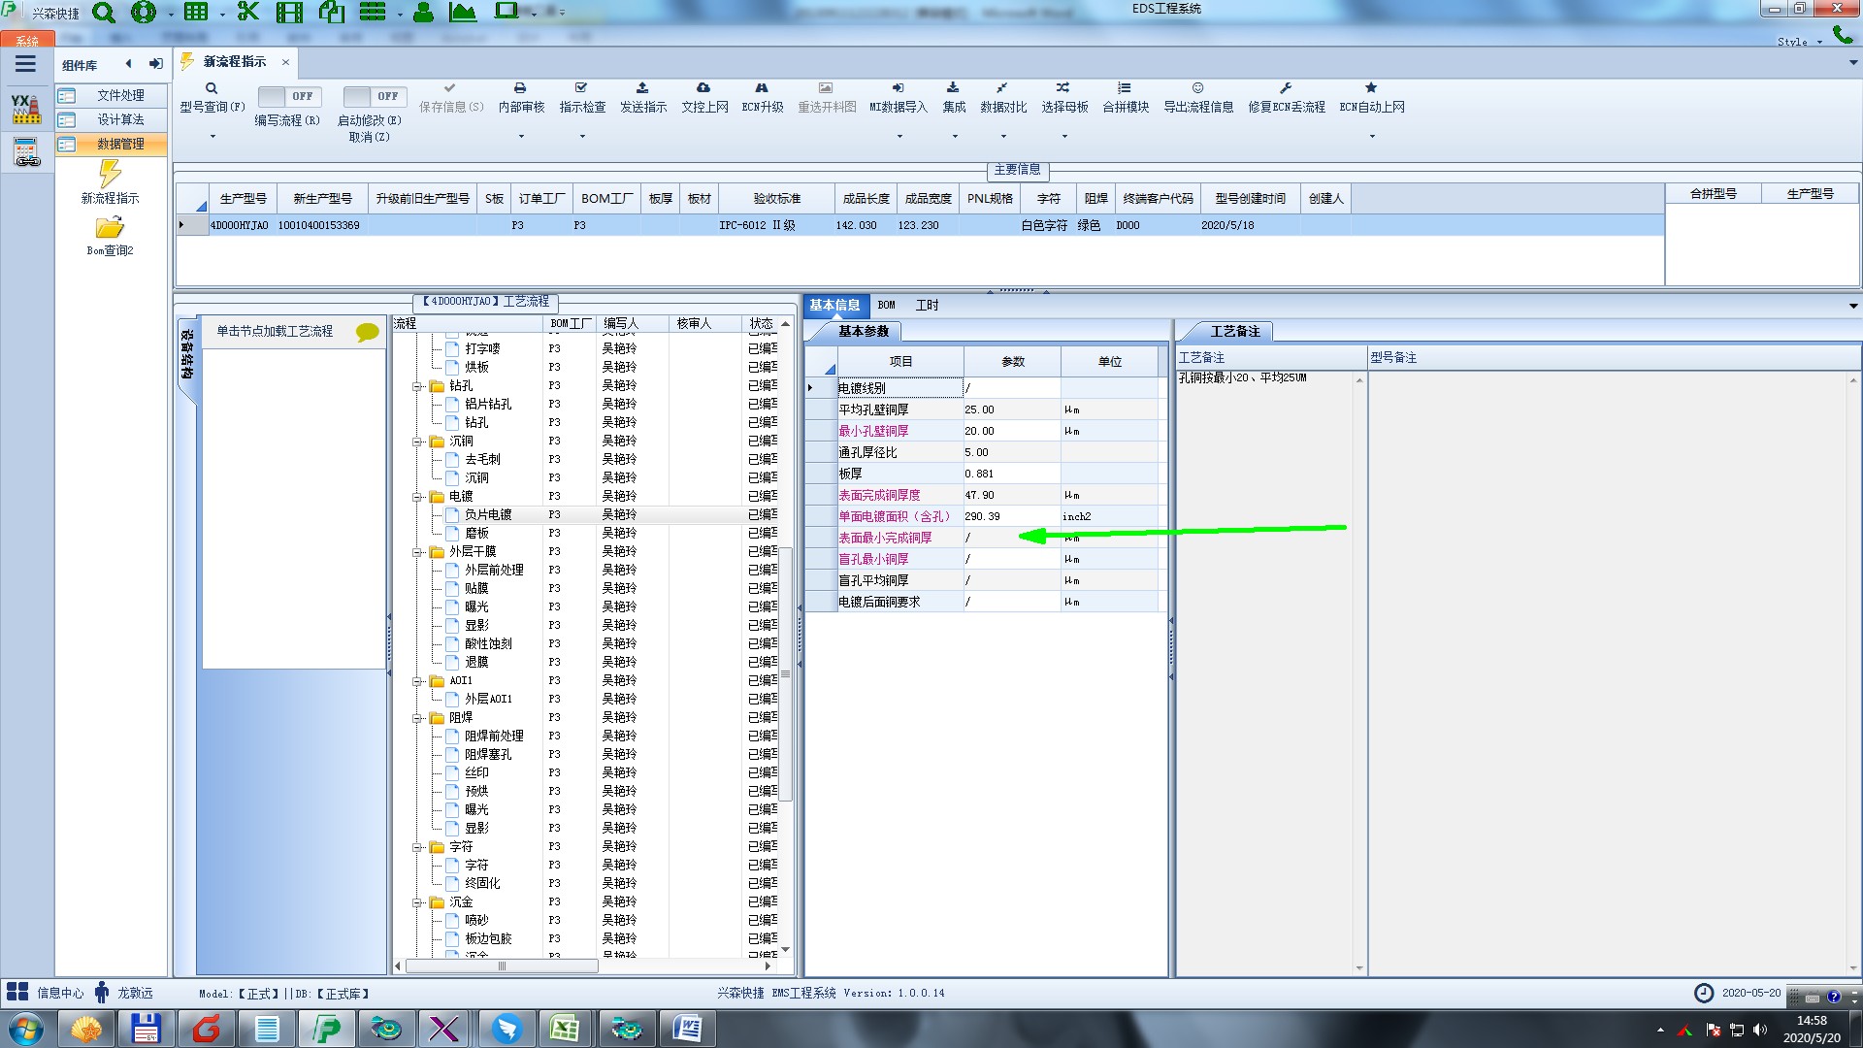
Task: Open dropdown arrow under 型号查询(F)
Action: 212,136
